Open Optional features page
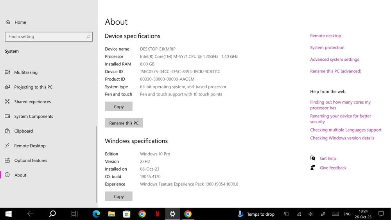Viewport: 391px width, 220px height. click(x=30, y=160)
